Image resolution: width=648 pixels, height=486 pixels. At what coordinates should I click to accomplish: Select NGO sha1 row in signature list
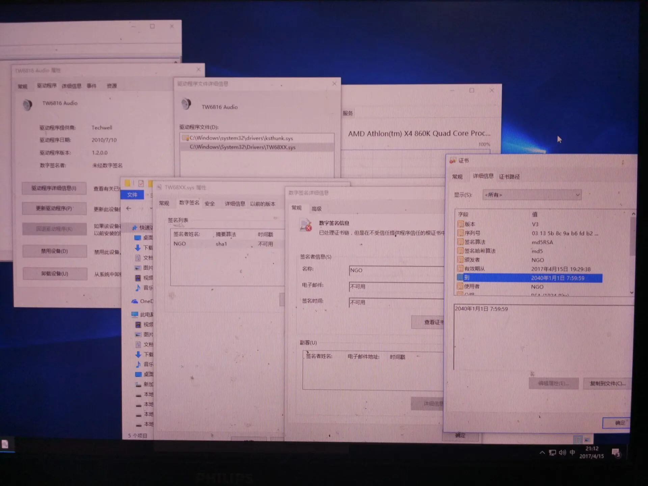click(228, 244)
